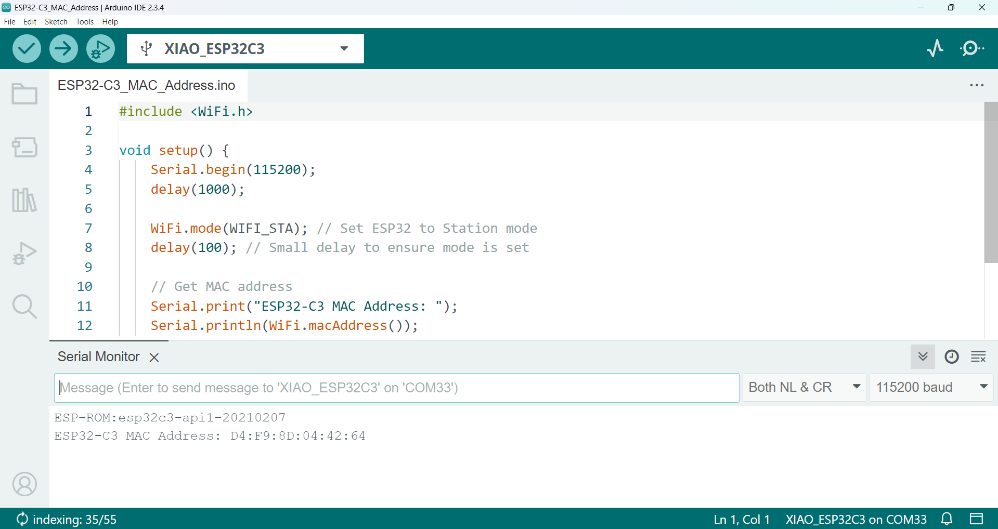Toggle the bottom panel icon in status bar
The width and height of the screenshot is (998, 529).
[x=976, y=519]
